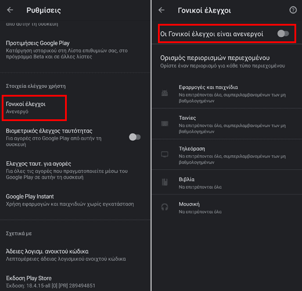This screenshot has width=302, height=291.
Task: Tap the Βιβλία books icon
Action: point(164,182)
